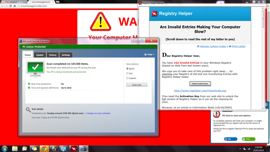Maximize the Microsoft Security Essentials window
270x152 pixels.
point(142,40)
